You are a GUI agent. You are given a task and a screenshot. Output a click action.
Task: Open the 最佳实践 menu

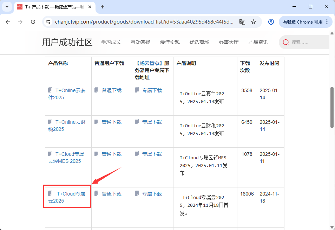coord(170,42)
